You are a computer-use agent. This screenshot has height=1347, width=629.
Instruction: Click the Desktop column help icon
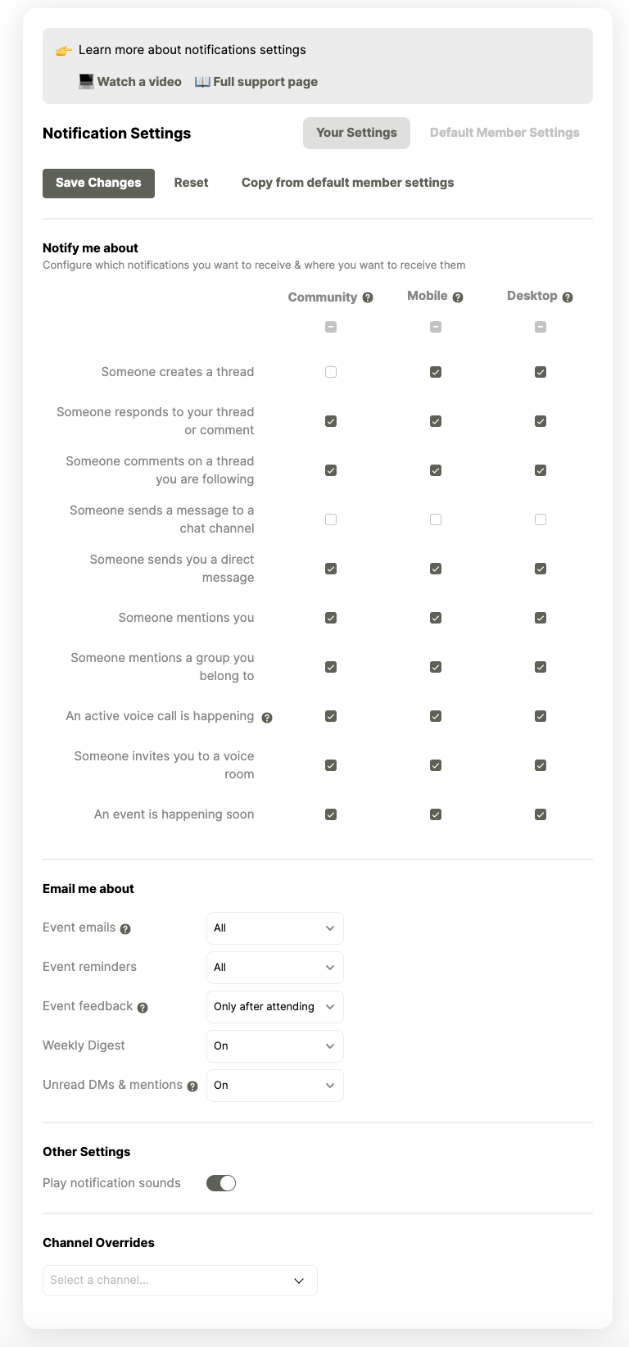568,297
